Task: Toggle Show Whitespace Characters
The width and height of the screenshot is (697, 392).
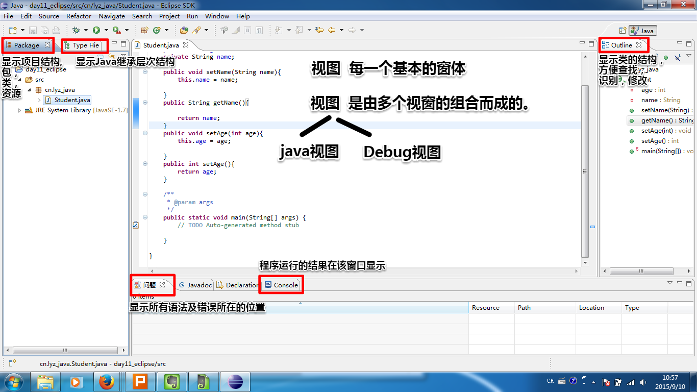Action: tap(259, 30)
